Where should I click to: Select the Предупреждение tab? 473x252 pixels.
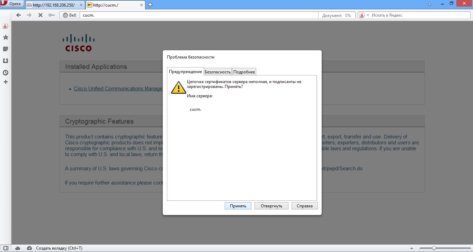point(185,72)
